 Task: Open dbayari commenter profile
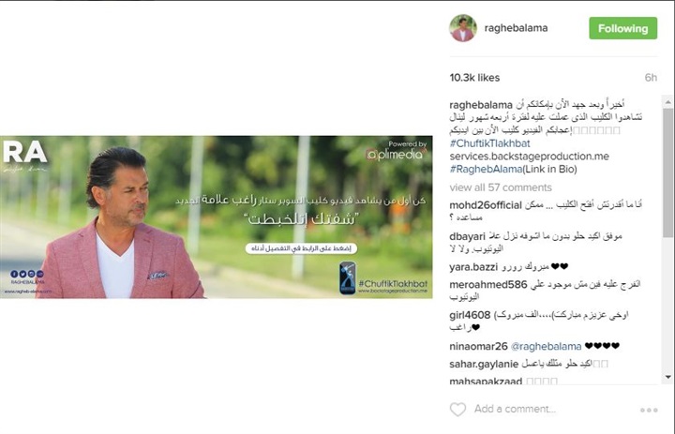coord(467,236)
